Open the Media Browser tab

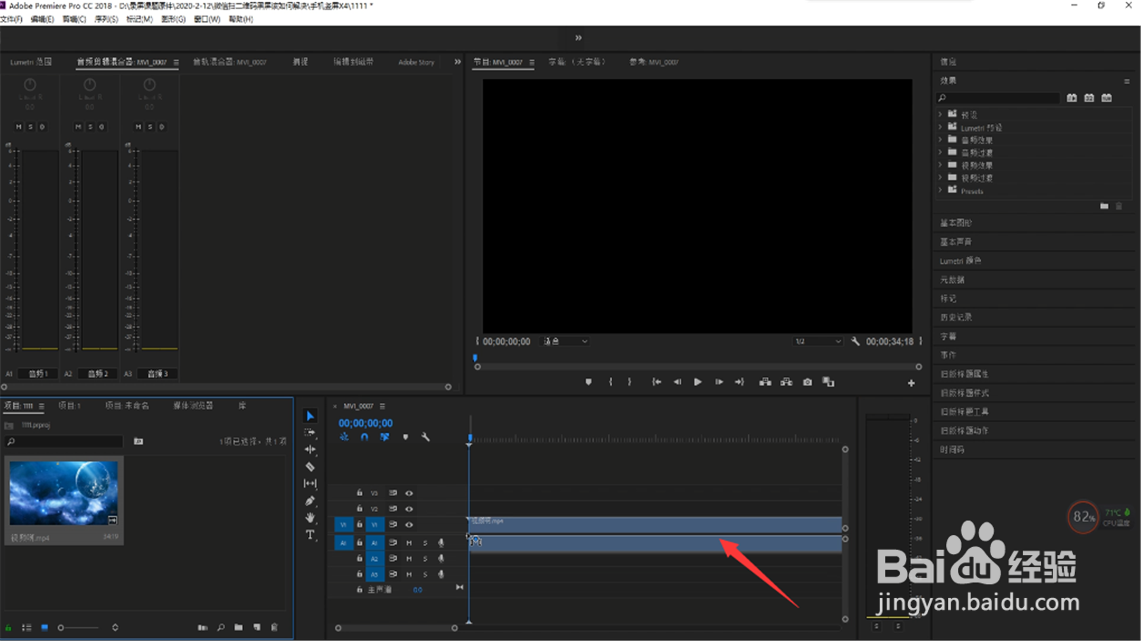tap(193, 406)
